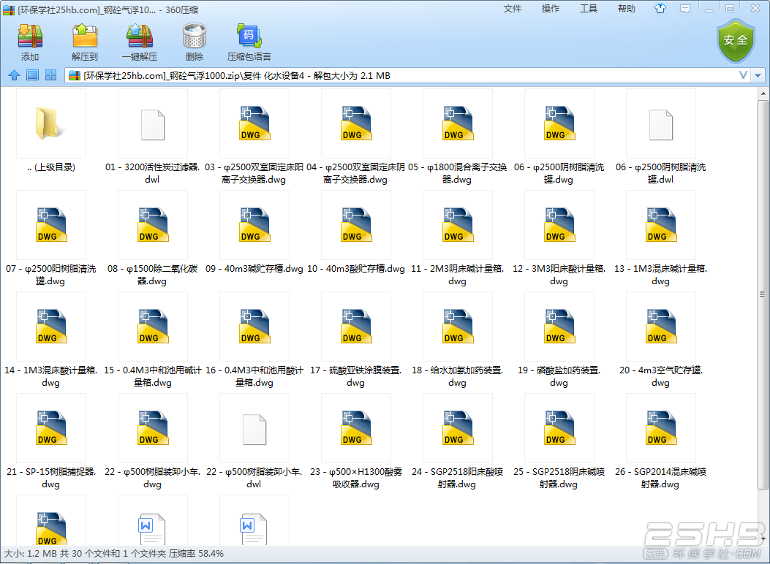Go up one folder with the blue arrow

[14, 75]
